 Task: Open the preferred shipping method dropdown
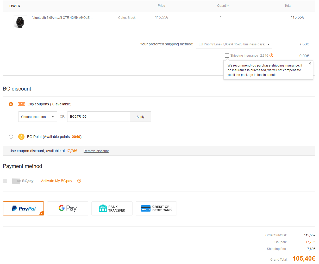234,44
